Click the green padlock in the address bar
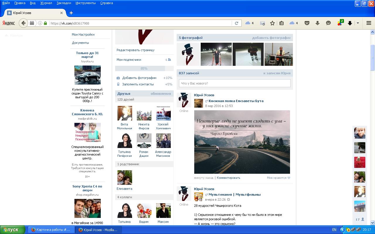 pyautogui.click(x=45, y=23)
